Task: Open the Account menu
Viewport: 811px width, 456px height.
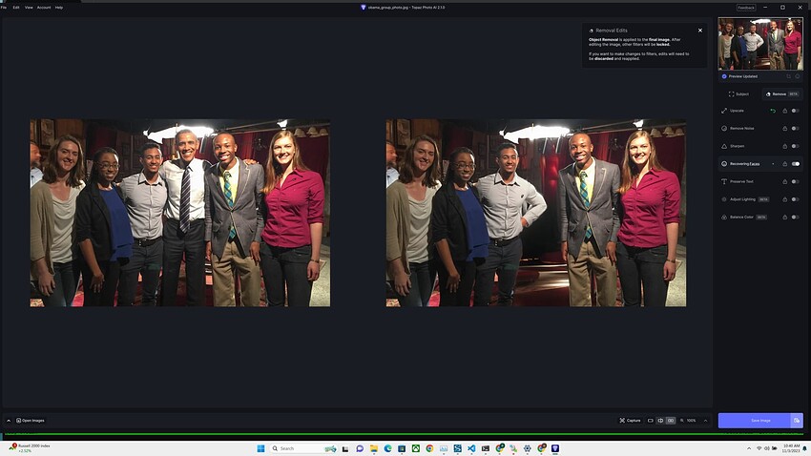Action: [x=44, y=7]
